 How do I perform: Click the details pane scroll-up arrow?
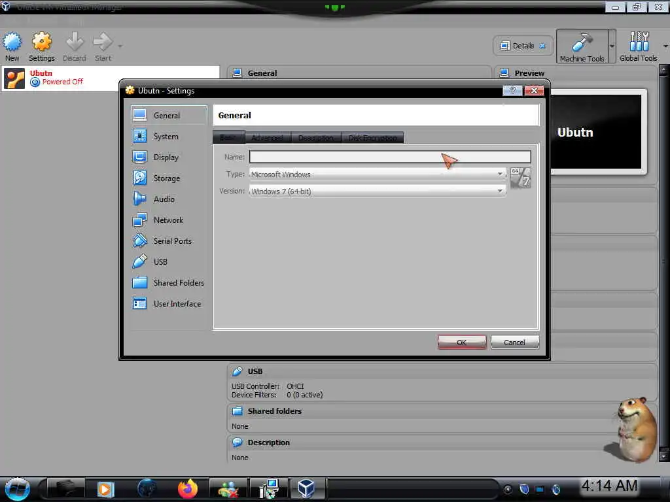(x=663, y=71)
